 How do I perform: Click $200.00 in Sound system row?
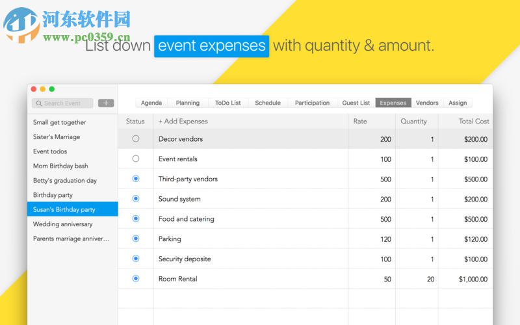tap(476, 200)
